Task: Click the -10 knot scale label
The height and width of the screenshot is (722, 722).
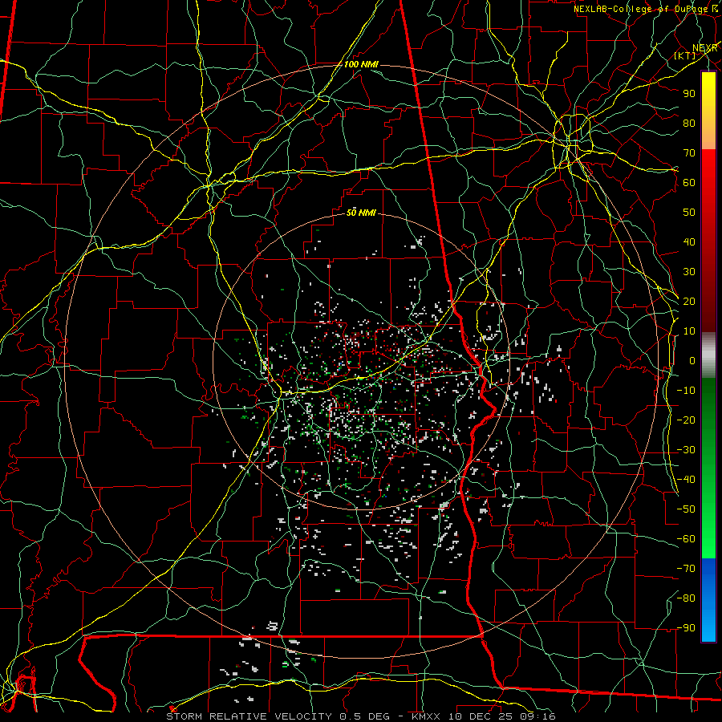Action: [686, 391]
